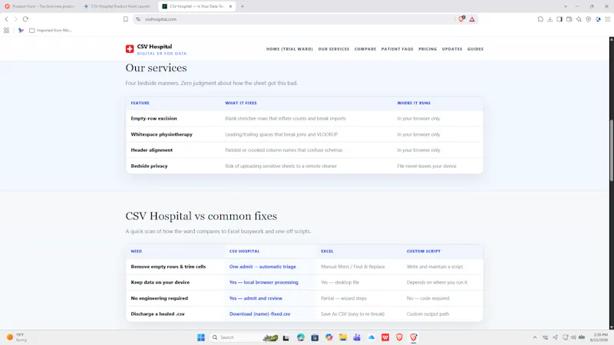Open Updates nav link
The image size is (614, 345).
point(452,49)
